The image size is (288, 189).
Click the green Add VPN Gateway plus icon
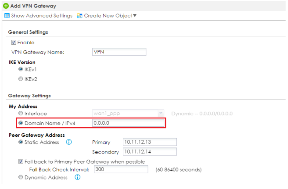tap(5, 6)
